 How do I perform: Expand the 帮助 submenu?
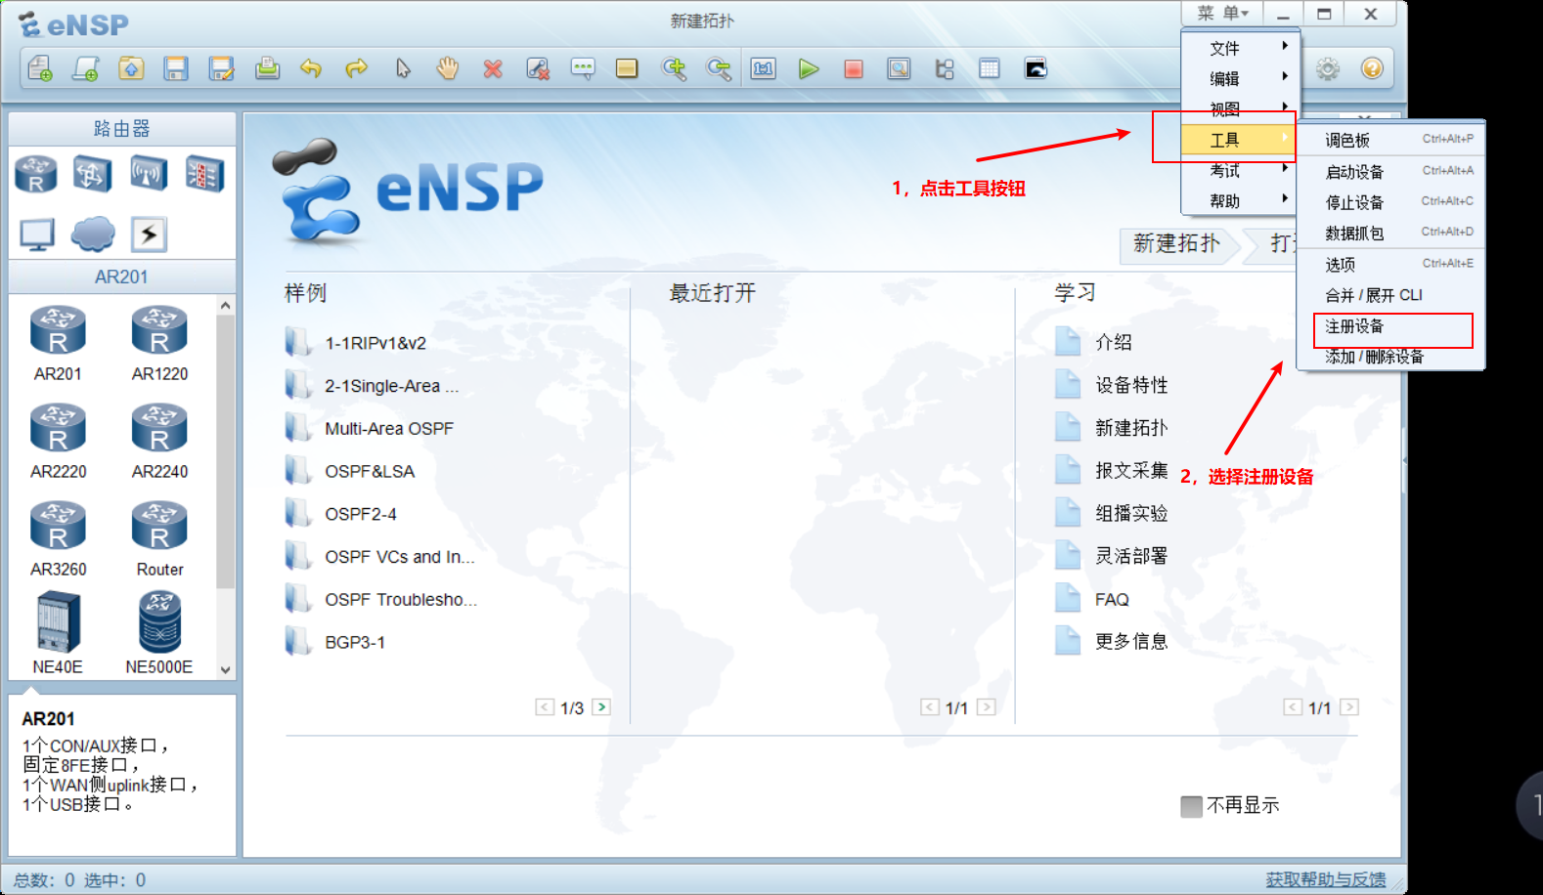tap(1239, 200)
